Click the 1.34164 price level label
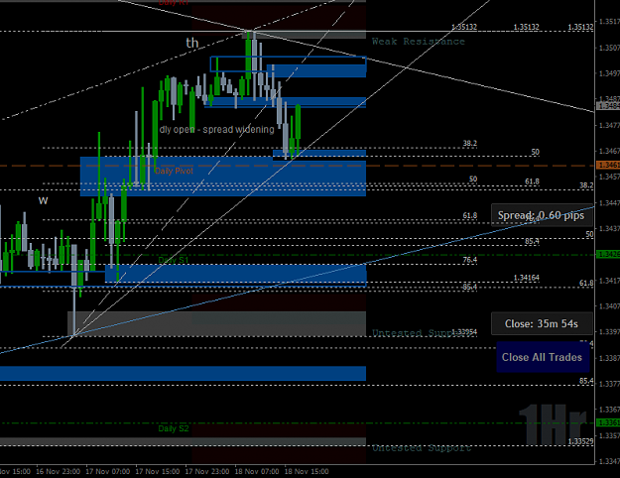This screenshot has height=478, width=620. 527,278
